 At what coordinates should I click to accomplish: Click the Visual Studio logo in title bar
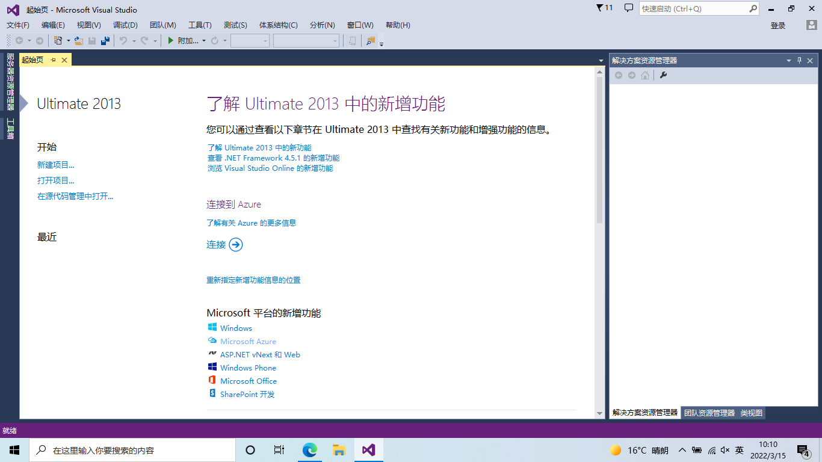[13, 10]
